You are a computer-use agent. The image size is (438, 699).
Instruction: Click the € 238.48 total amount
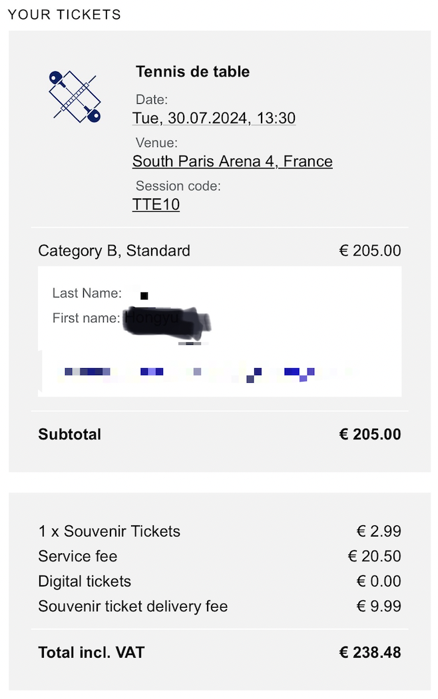[370, 652]
